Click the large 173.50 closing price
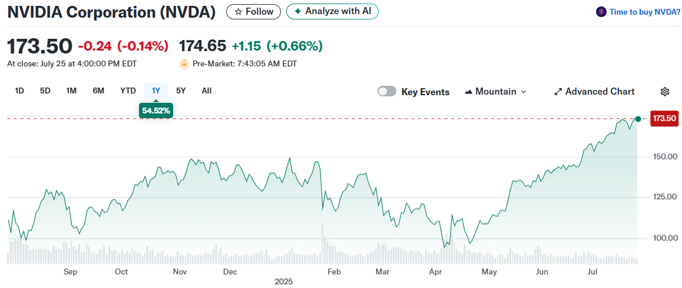The height and width of the screenshot is (288, 682). pyautogui.click(x=39, y=46)
